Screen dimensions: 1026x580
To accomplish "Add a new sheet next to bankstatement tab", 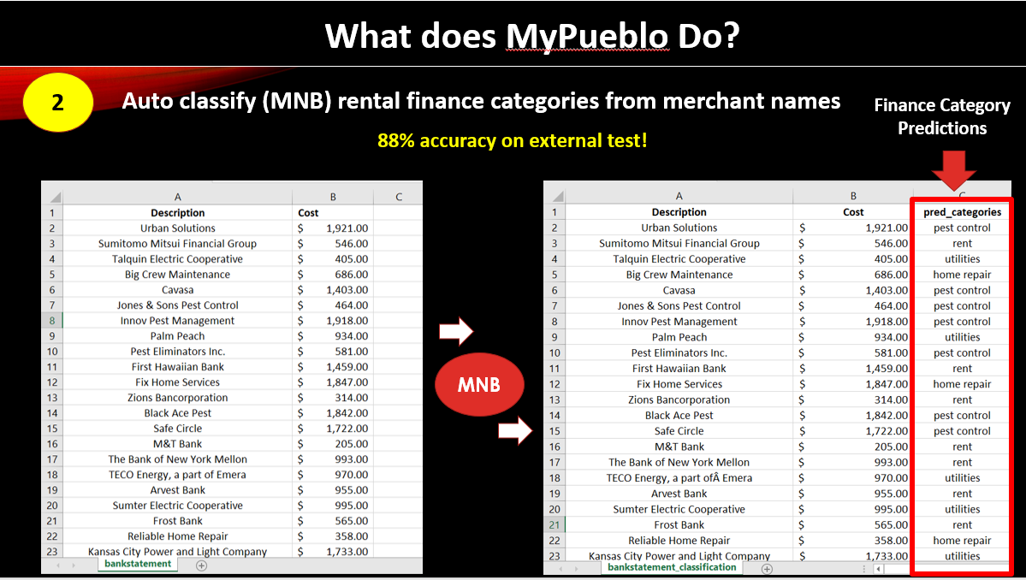I will pos(202,565).
